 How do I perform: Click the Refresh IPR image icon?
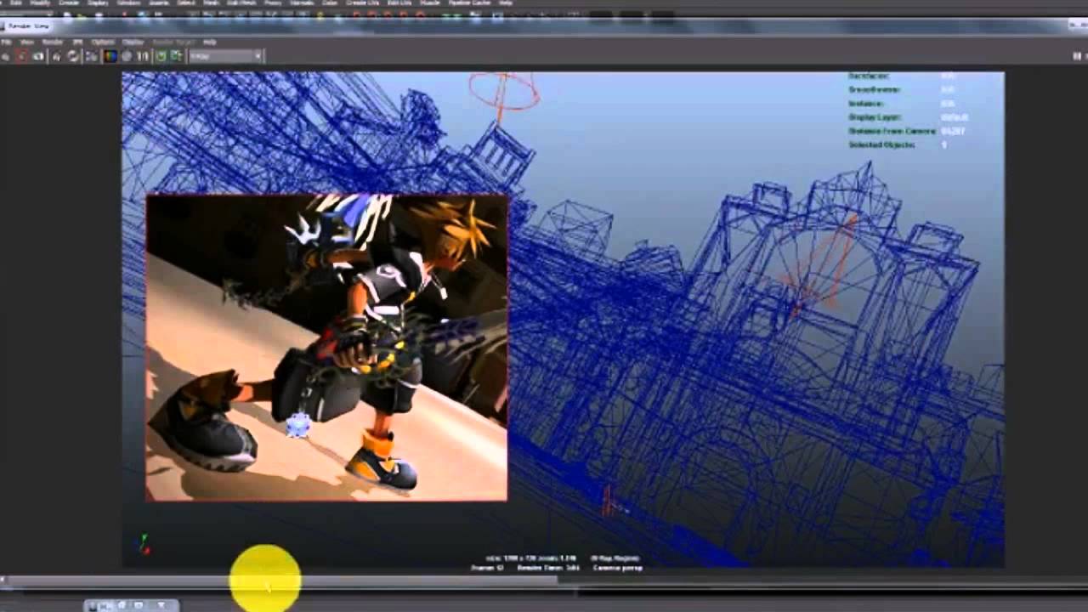coord(73,56)
